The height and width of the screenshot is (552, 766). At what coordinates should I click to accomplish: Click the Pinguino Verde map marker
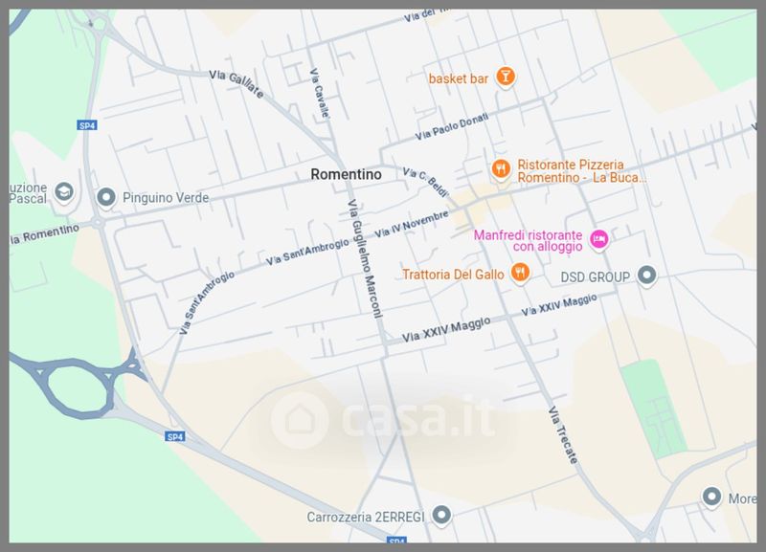point(106,198)
